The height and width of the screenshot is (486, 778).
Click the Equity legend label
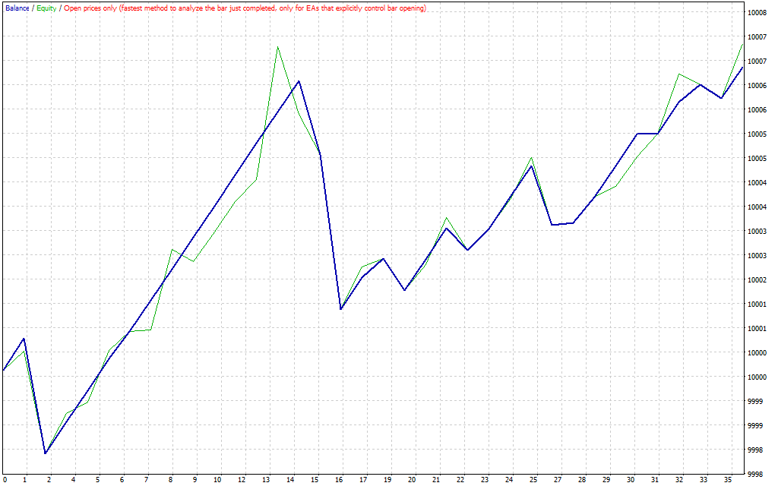(x=46, y=8)
